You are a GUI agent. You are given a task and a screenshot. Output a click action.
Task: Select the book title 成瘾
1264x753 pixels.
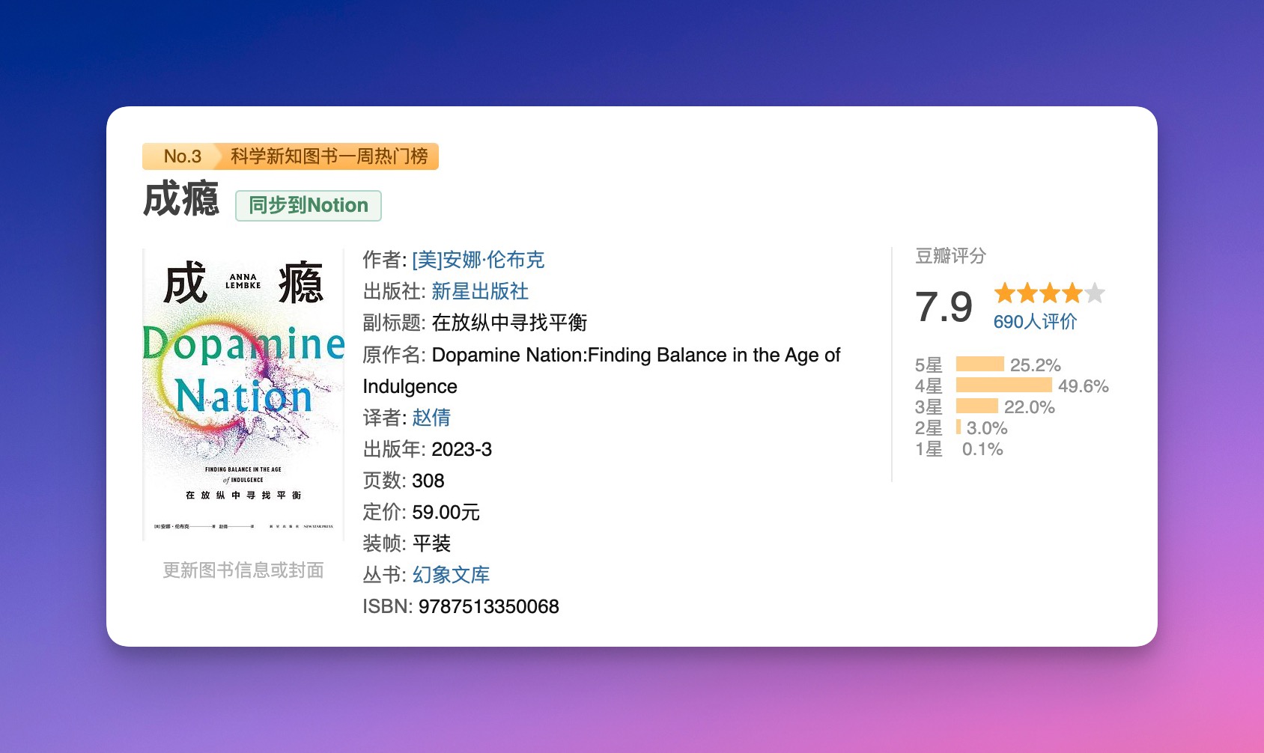pyautogui.click(x=182, y=201)
